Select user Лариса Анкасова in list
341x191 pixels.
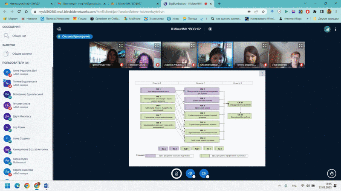click(26, 171)
